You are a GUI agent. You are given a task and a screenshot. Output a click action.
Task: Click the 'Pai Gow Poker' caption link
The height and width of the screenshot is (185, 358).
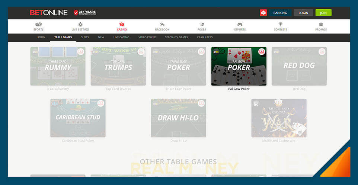point(239,89)
